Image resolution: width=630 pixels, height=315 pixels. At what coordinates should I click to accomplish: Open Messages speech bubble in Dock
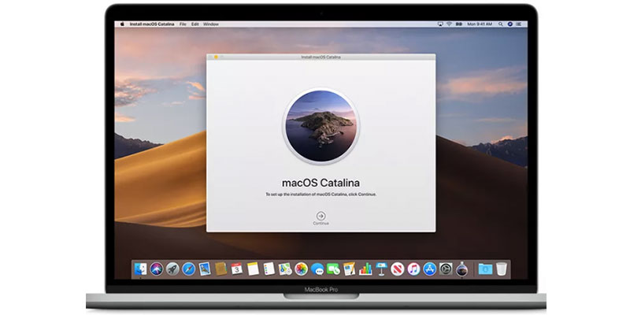317,269
